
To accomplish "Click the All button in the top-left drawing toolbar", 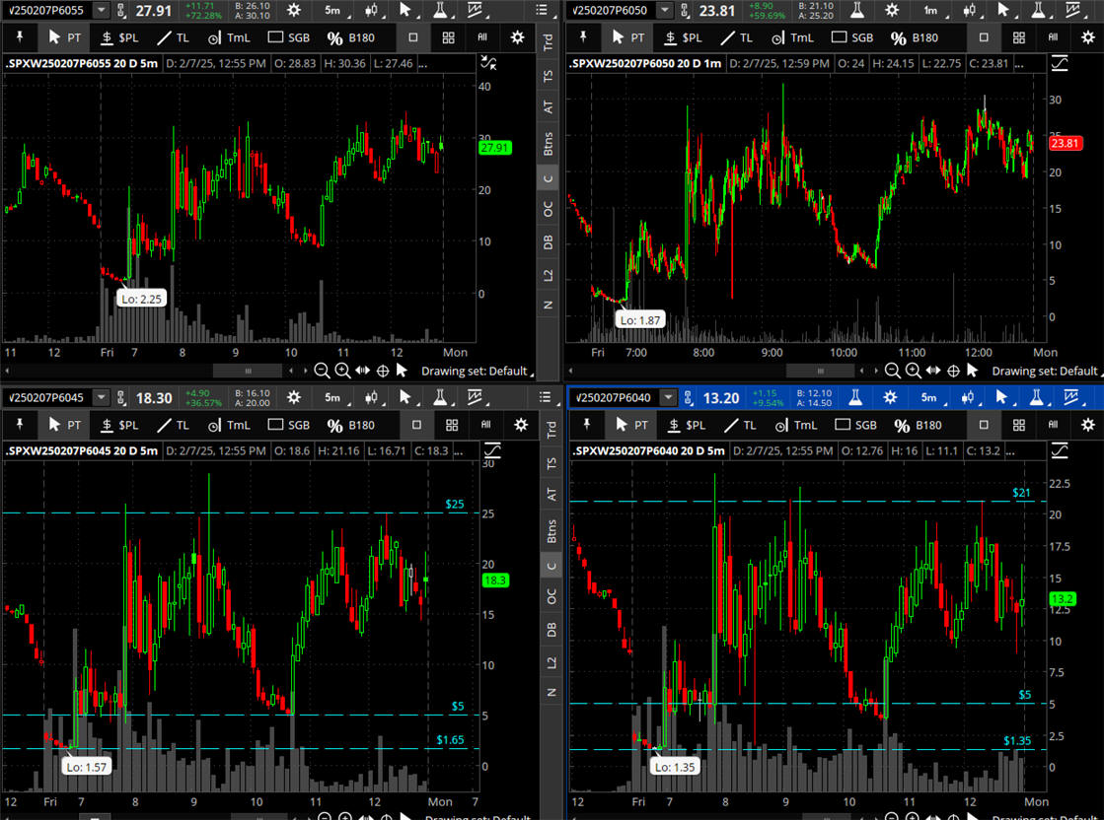I will click(484, 37).
